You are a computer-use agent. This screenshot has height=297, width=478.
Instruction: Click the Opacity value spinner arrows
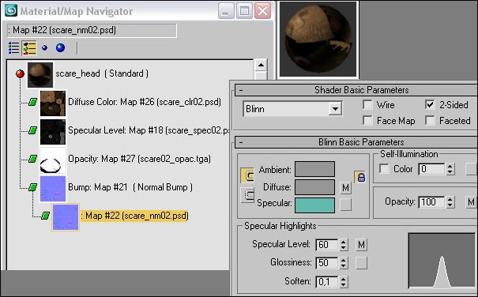[450, 202]
